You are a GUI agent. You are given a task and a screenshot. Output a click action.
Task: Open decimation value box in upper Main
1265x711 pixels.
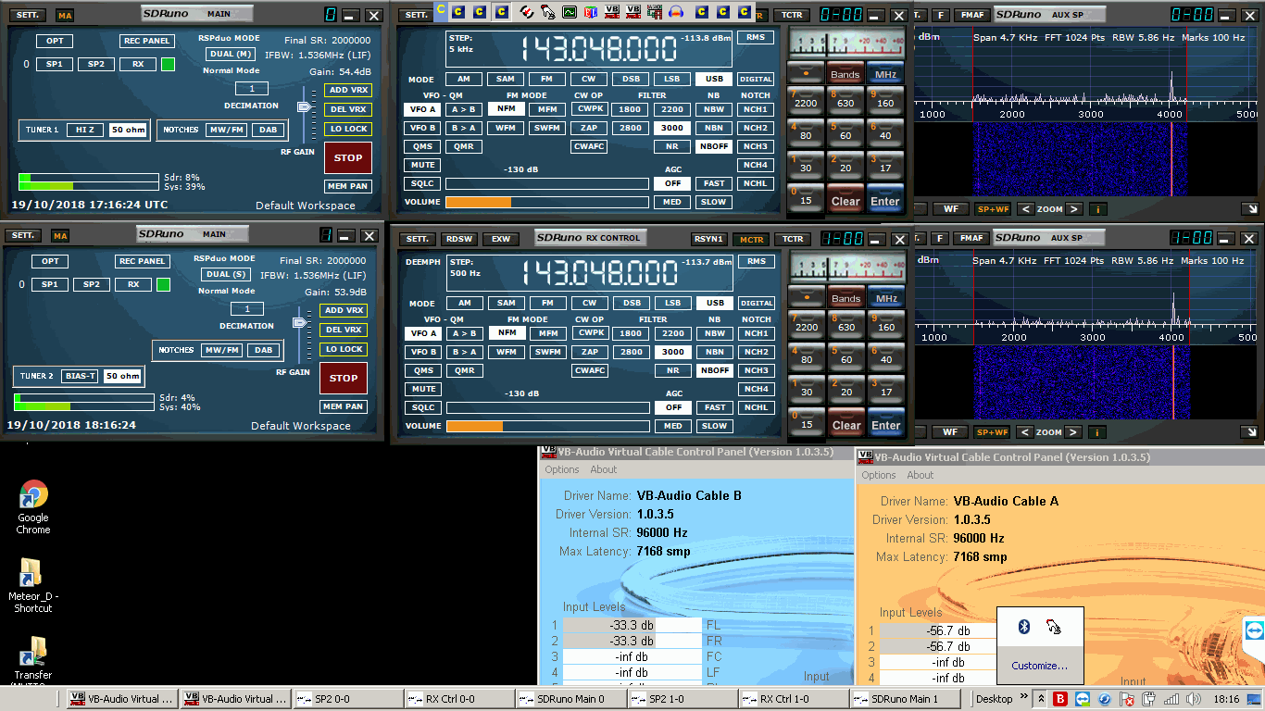(251, 89)
